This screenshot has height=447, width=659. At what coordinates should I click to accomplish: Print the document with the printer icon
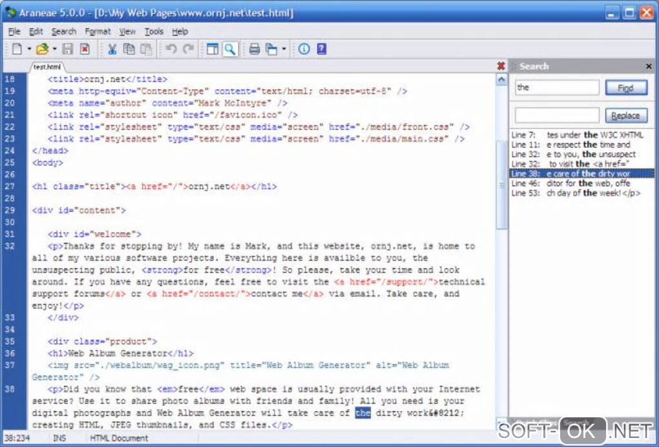point(255,49)
